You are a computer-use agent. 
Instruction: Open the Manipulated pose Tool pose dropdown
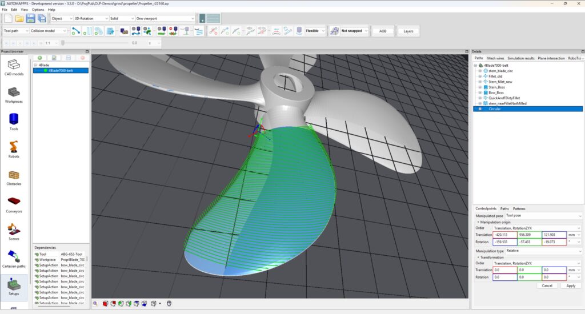coord(544,216)
